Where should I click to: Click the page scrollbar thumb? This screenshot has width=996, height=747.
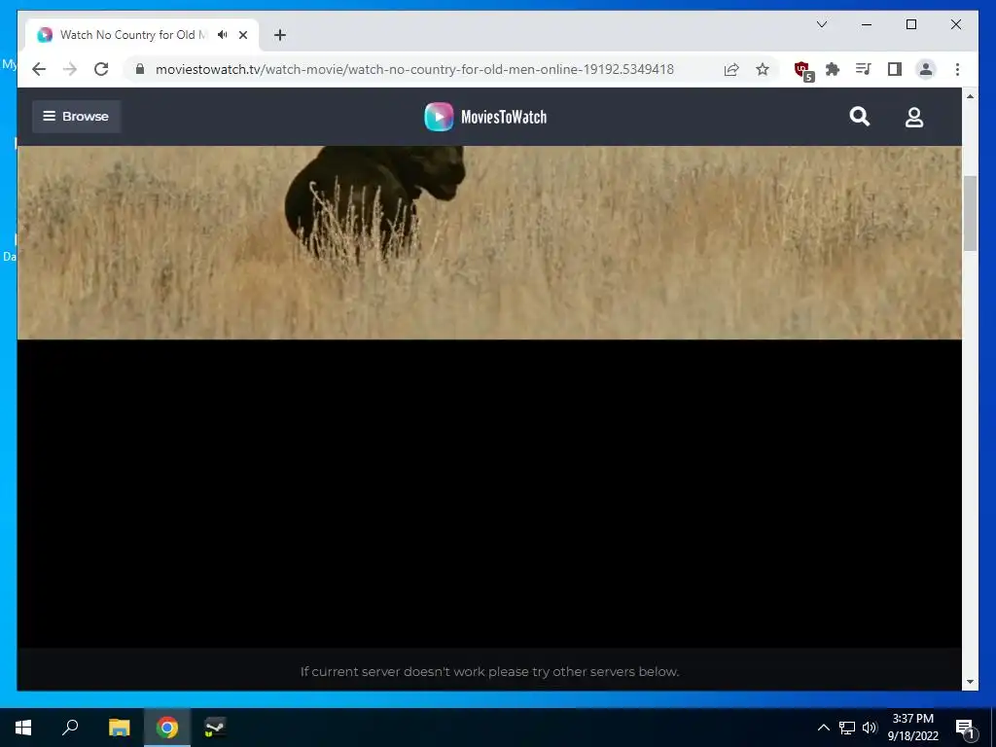[970, 213]
